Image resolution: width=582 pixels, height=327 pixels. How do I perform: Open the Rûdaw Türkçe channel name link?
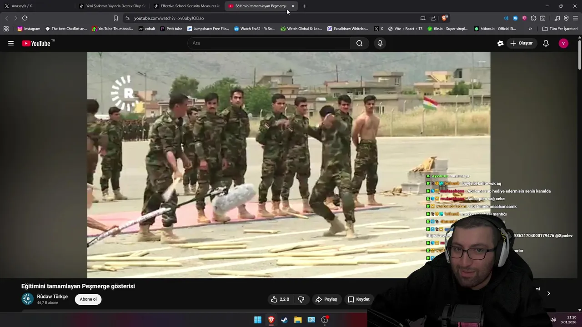tap(52, 297)
